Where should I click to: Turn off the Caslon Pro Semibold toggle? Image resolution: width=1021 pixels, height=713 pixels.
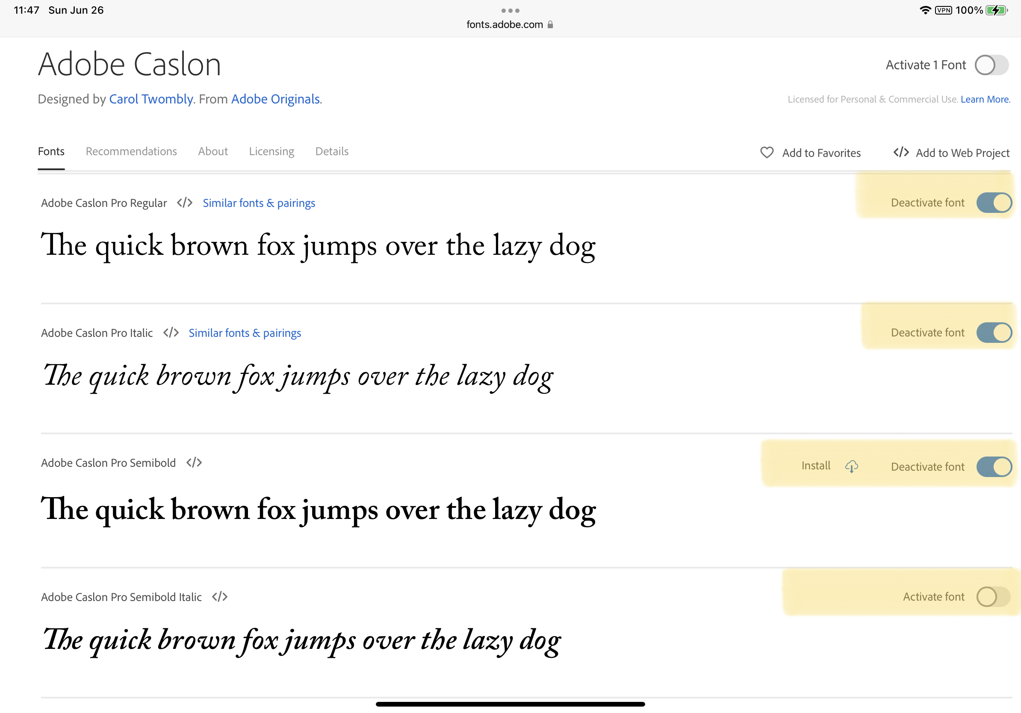pyautogui.click(x=994, y=467)
